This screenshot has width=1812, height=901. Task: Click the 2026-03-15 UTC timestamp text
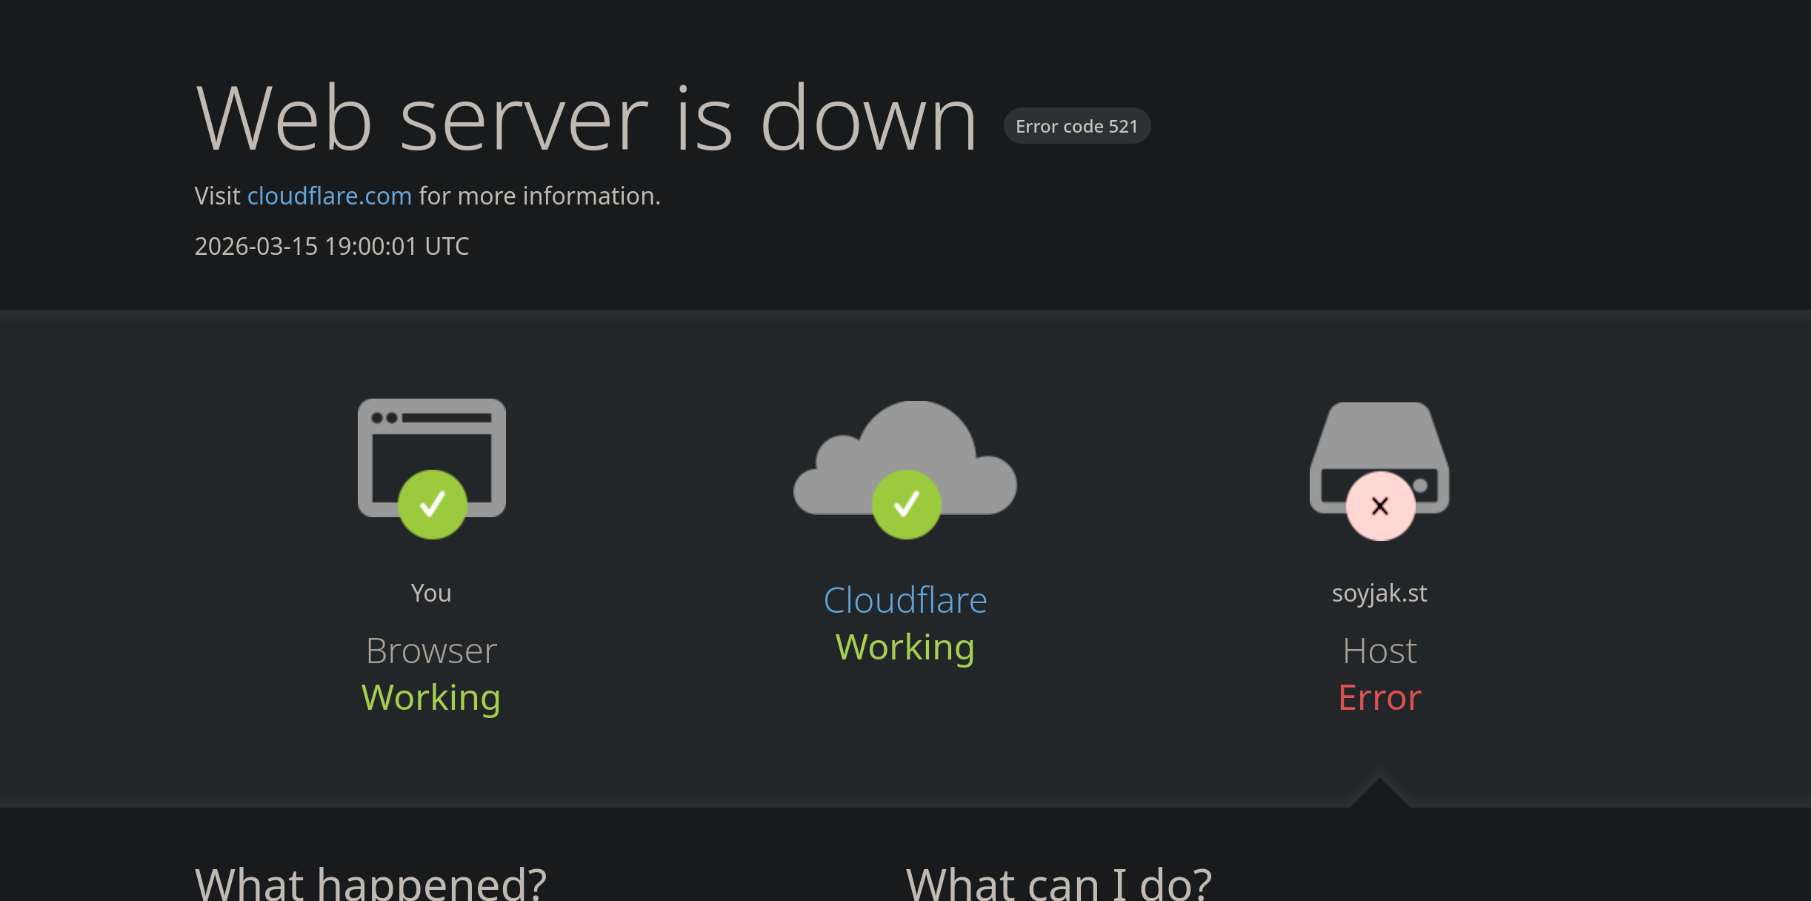coord(332,246)
